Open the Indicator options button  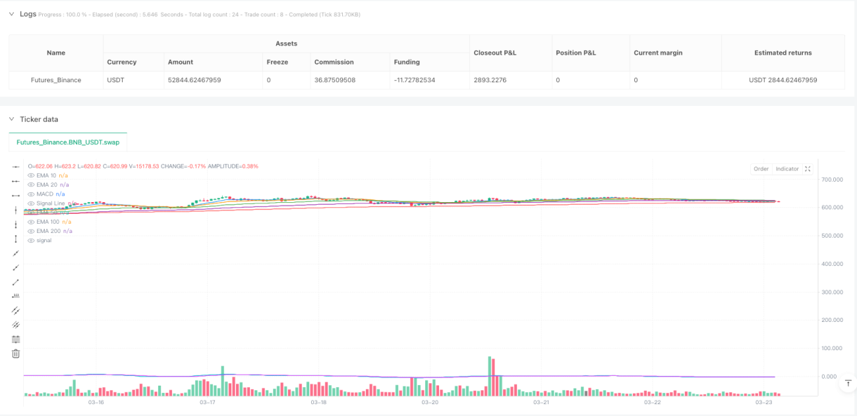(x=787, y=169)
